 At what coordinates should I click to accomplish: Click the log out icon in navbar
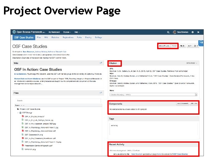[x=198, y=32]
